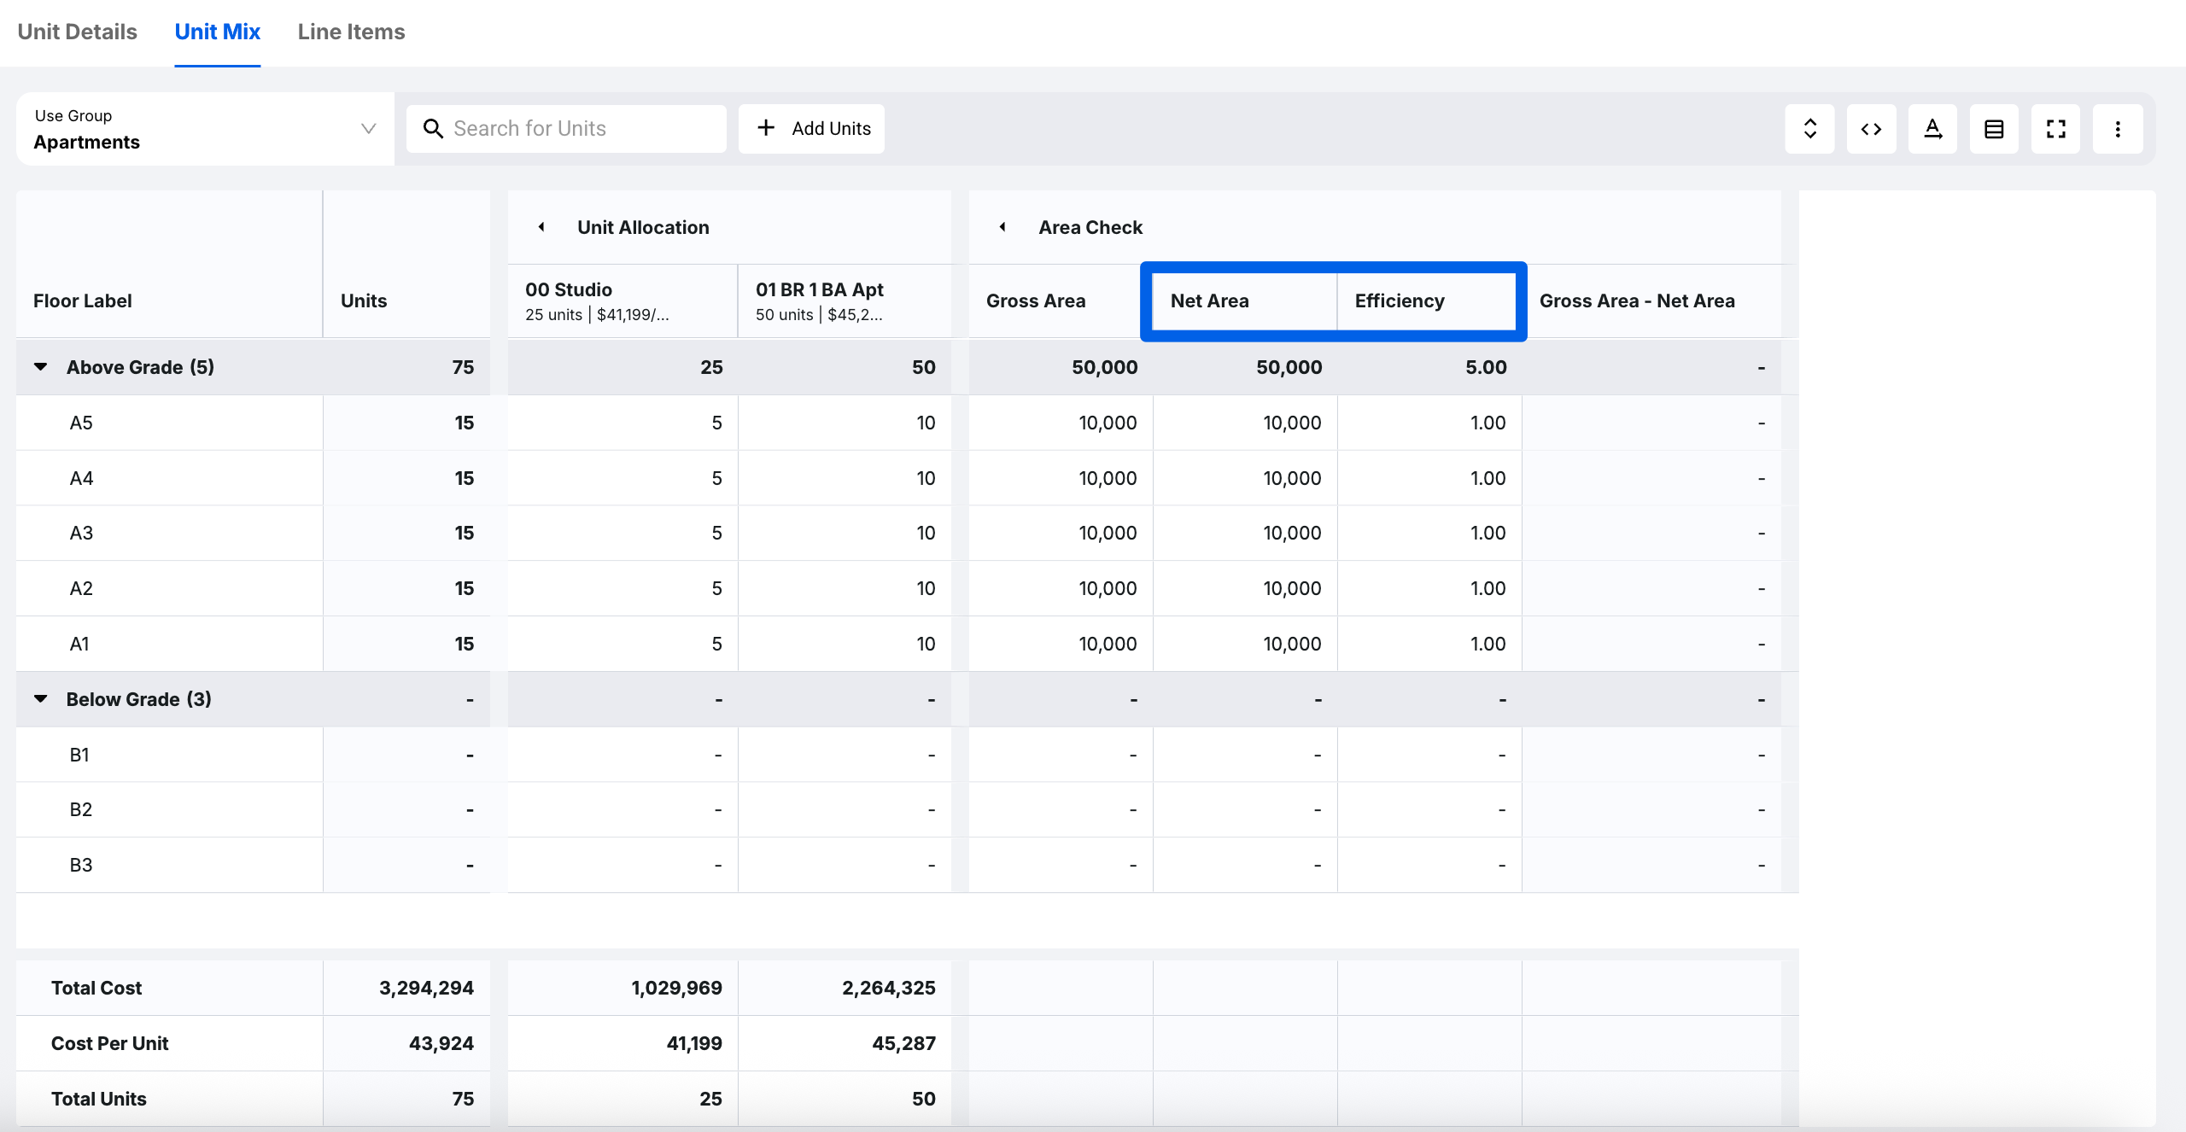Collapse the Area Check column group

pyautogui.click(x=1002, y=227)
